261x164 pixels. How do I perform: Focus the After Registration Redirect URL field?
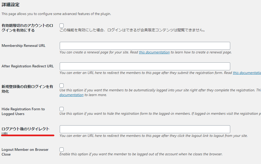tap(145, 66)
